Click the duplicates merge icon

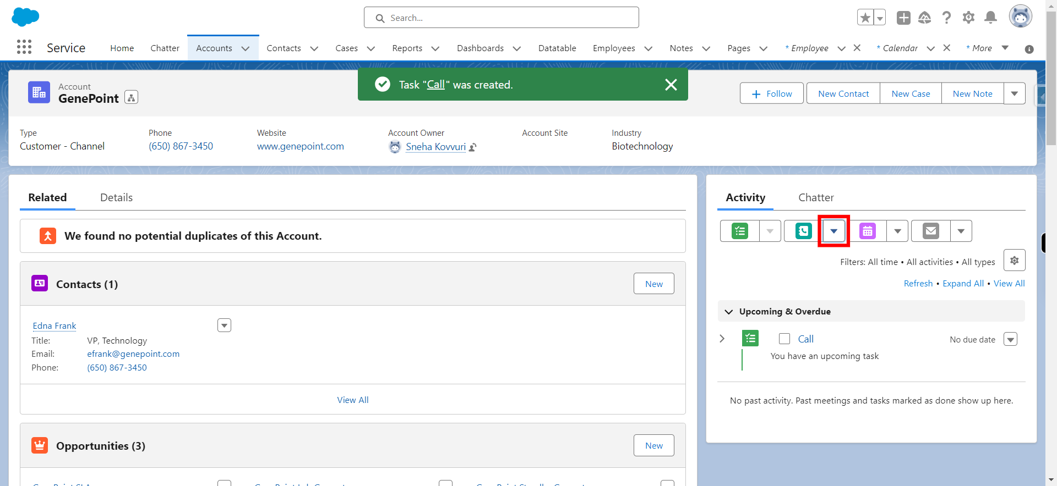point(48,236)
